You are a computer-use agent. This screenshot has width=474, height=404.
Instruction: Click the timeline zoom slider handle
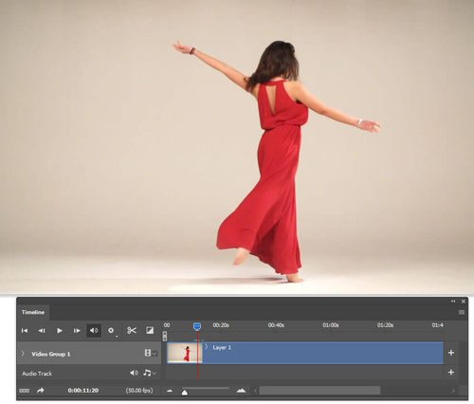point(185,393)
